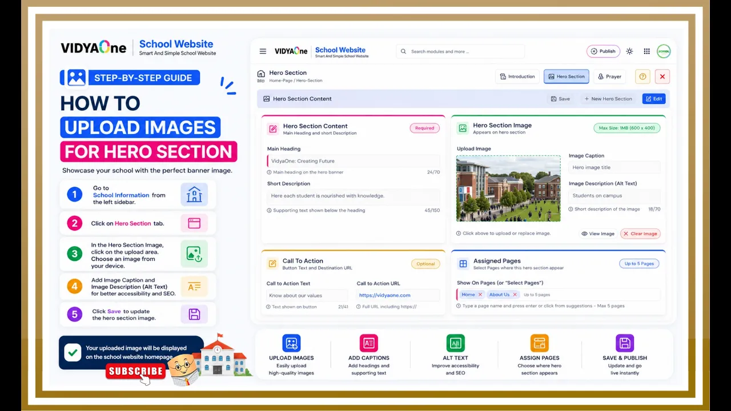Click the Add Captions feature icon
Image resolution: width=731 pixels, height=411 pixels.
point(369,343)
